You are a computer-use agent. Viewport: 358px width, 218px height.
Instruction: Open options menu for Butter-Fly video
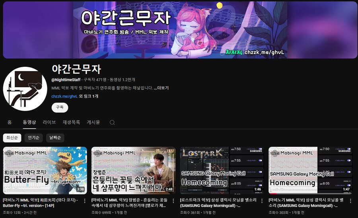85,201
